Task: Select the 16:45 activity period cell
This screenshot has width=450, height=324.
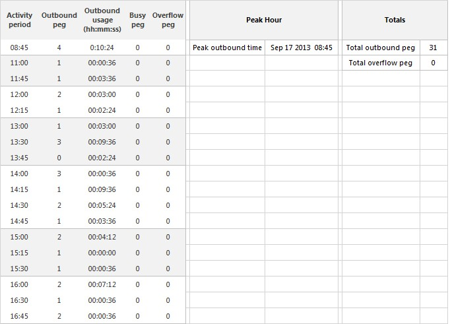Action: coord(19,316)
